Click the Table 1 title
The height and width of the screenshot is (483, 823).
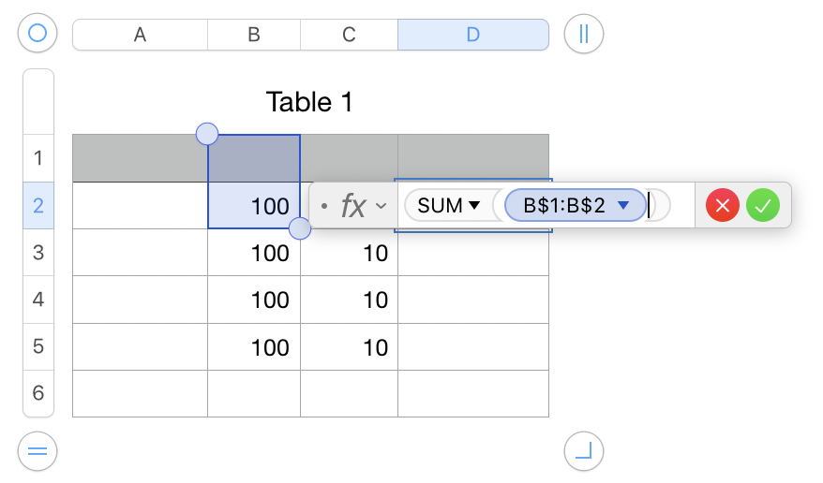pos(309,102)
